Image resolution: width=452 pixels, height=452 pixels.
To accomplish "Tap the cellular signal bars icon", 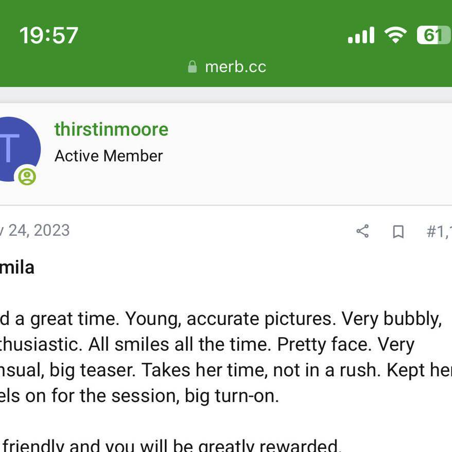I will (361, 35).
